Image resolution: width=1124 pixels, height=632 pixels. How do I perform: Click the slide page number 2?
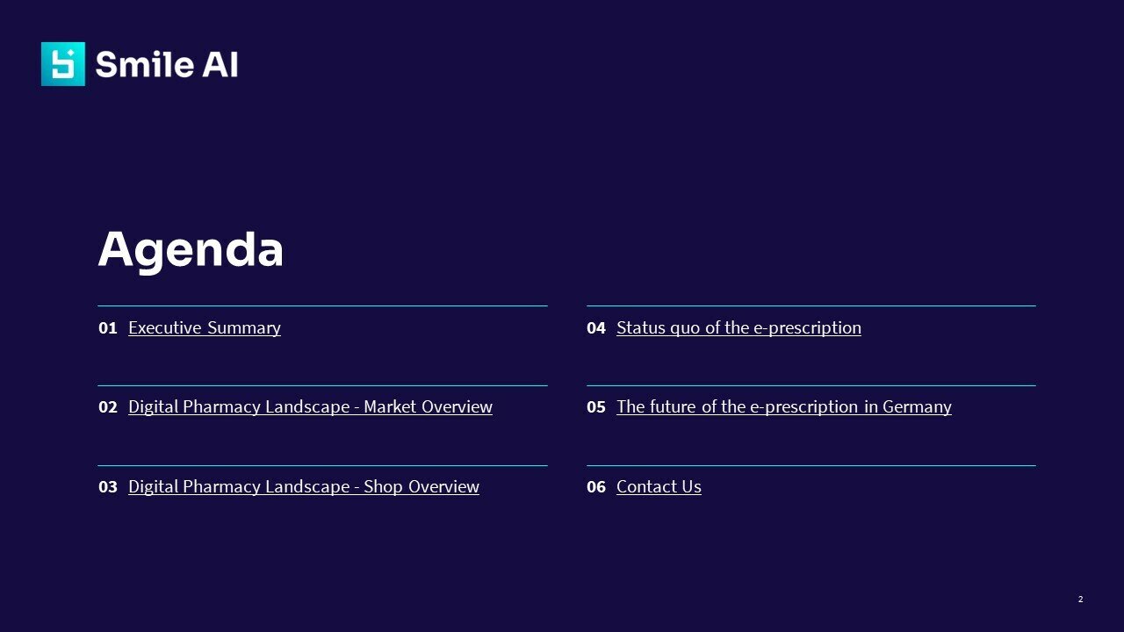coord(1080,600)
